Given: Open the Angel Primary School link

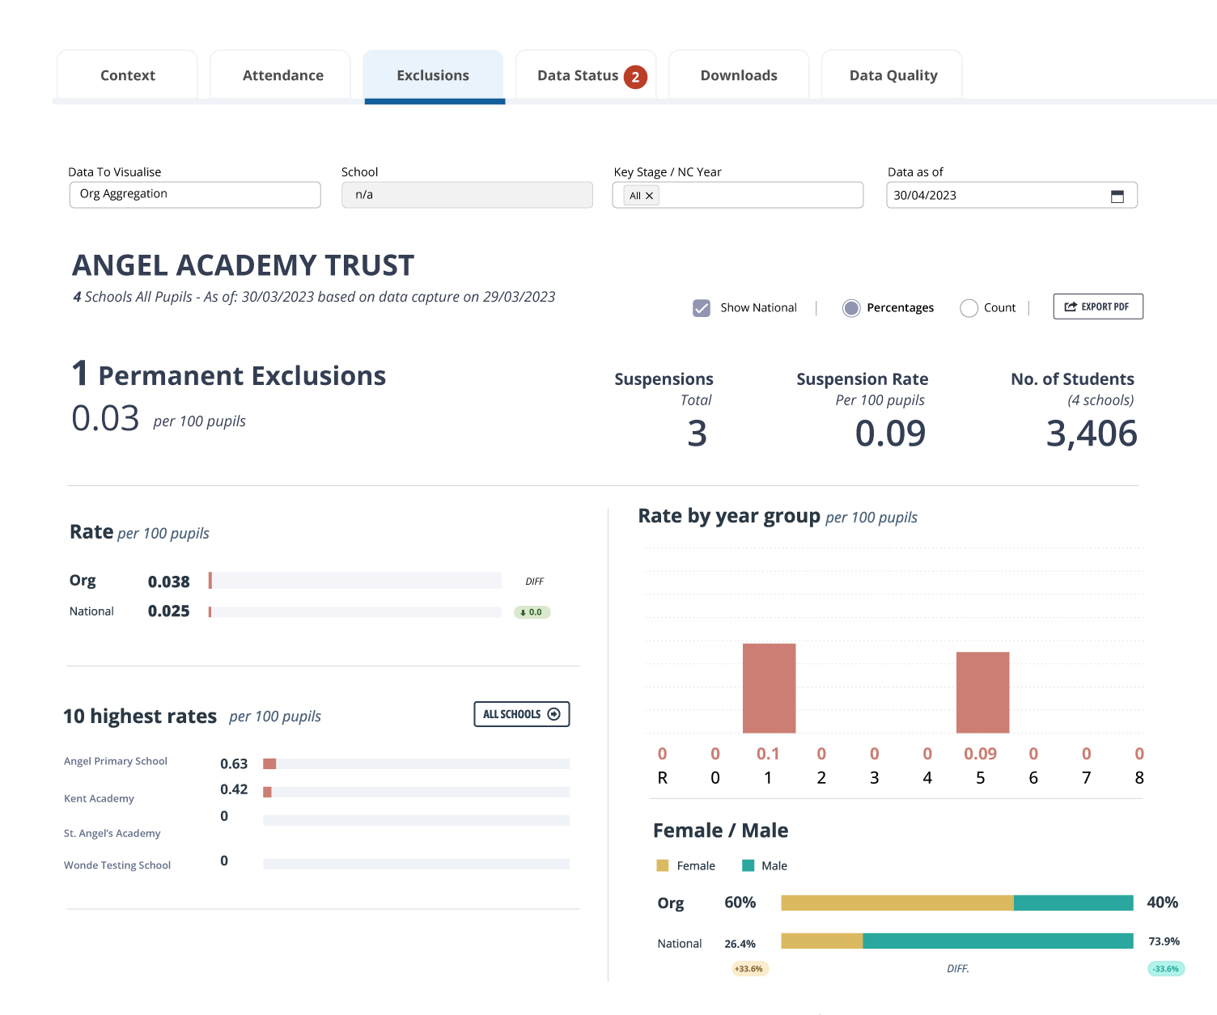Looking at the screenshot, I should tap(116, 761).
